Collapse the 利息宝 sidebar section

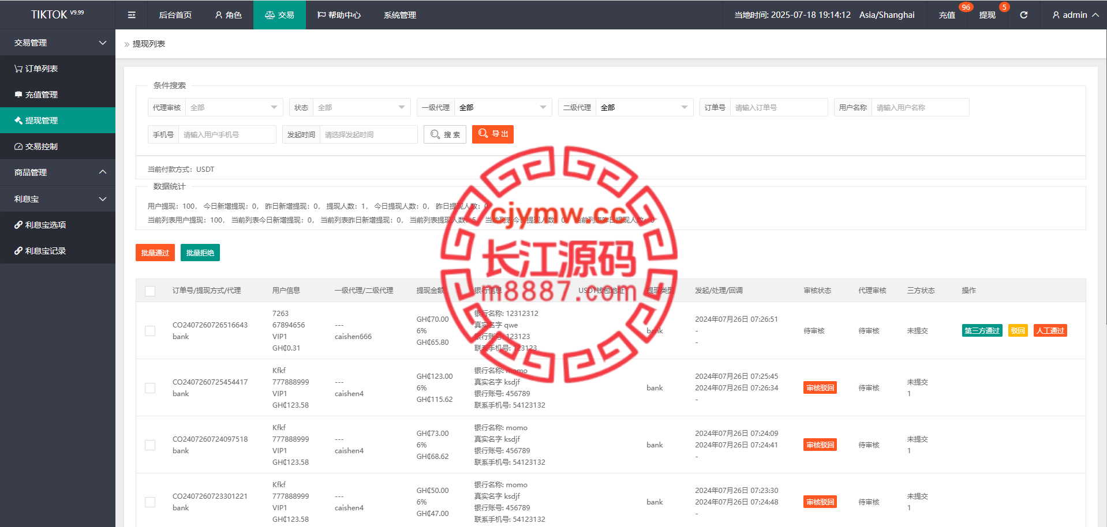tap(58, 199)
